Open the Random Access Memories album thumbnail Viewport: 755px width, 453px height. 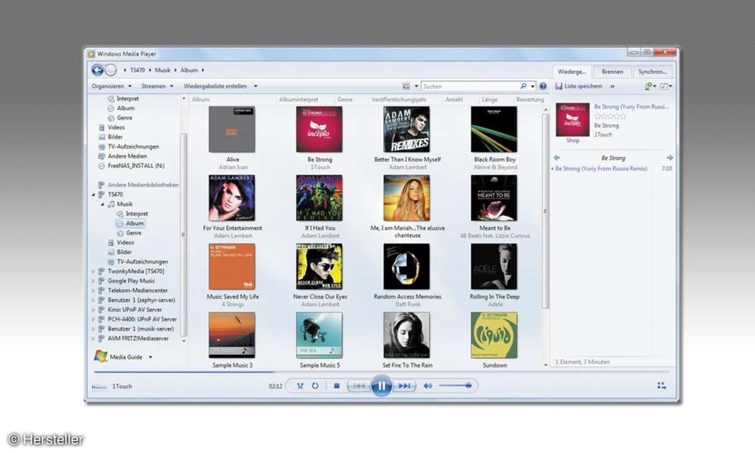406,267
